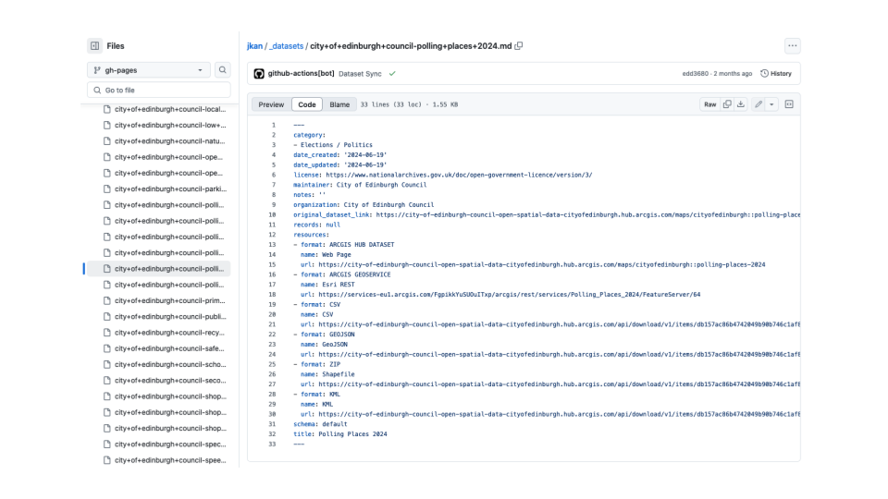Click the Files panel heading

[x=116, y=46]
